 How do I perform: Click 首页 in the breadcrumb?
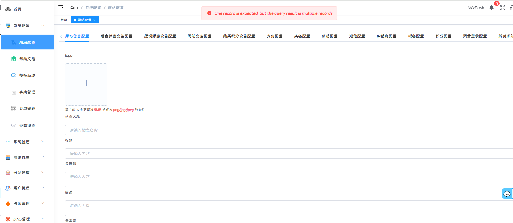74,8
